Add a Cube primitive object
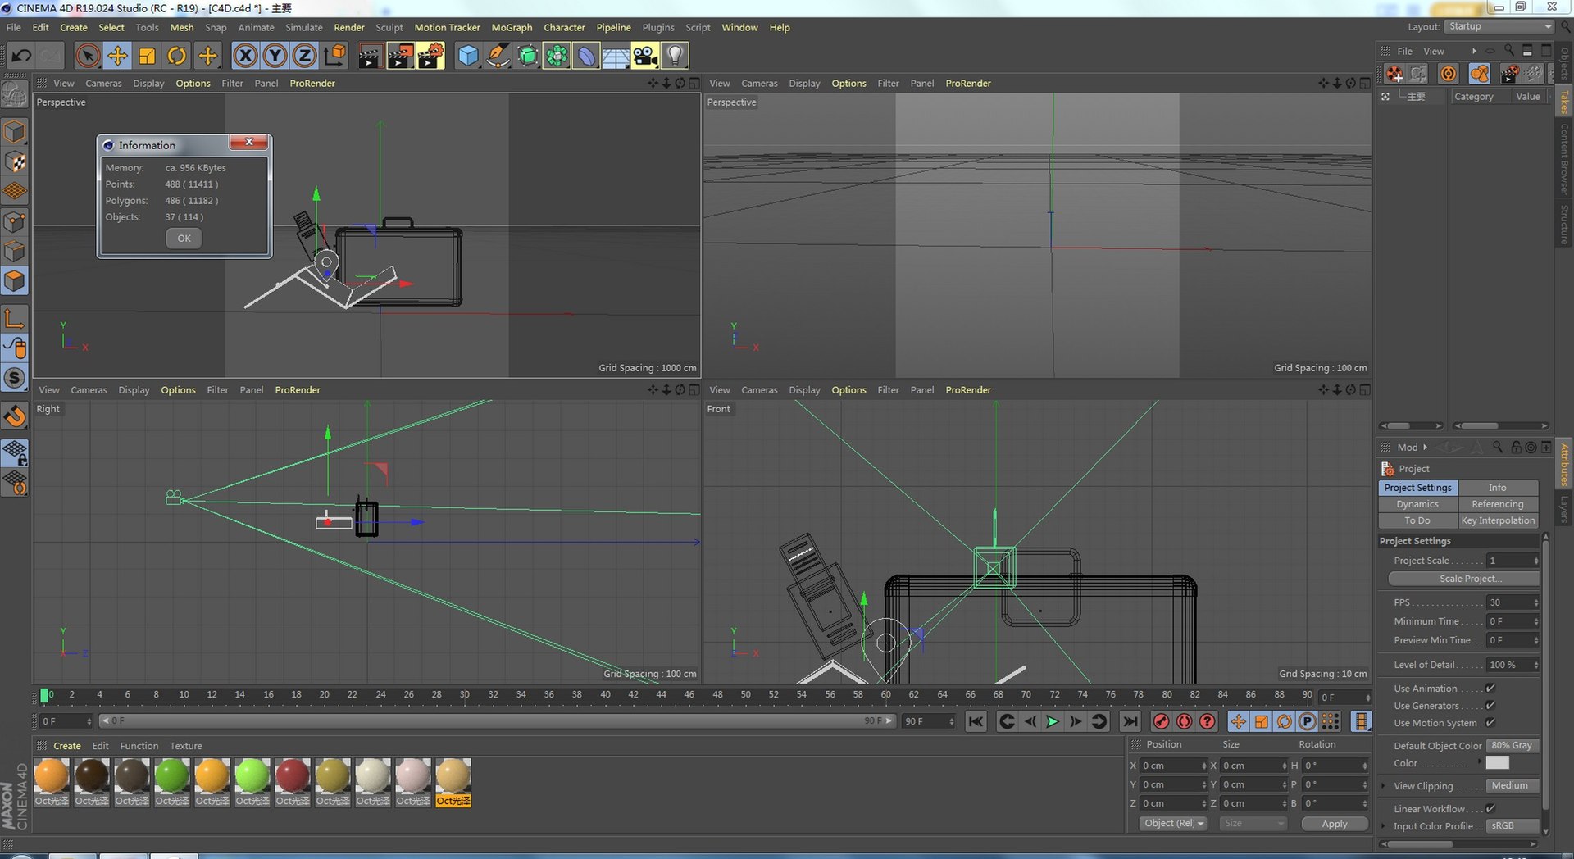The image size is (1574, 859). tap(467, 56)
